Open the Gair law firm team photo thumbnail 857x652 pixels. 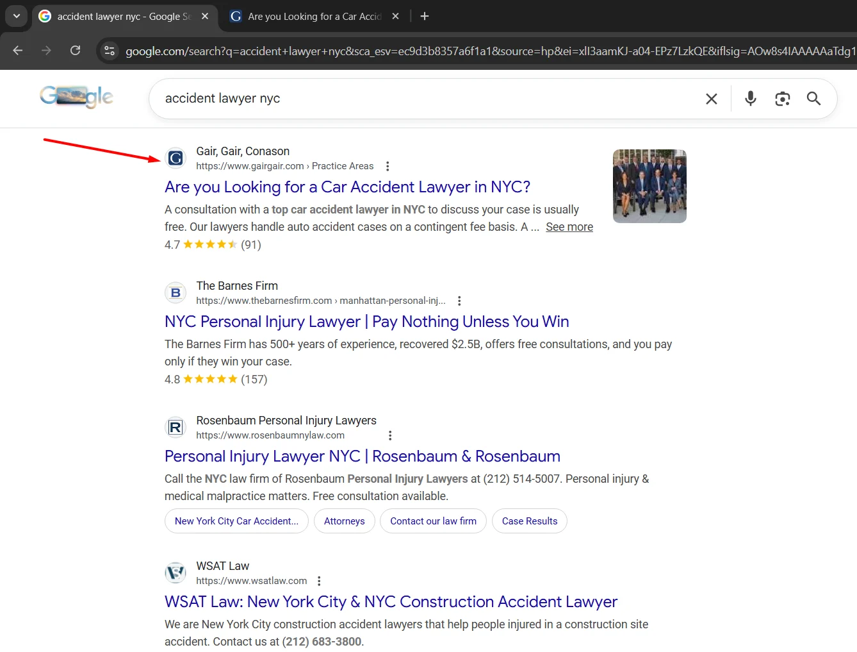click(x=649, y=186)
